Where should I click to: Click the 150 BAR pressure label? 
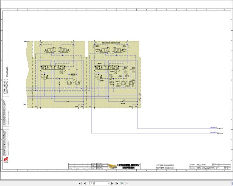[x=118, y=86]
